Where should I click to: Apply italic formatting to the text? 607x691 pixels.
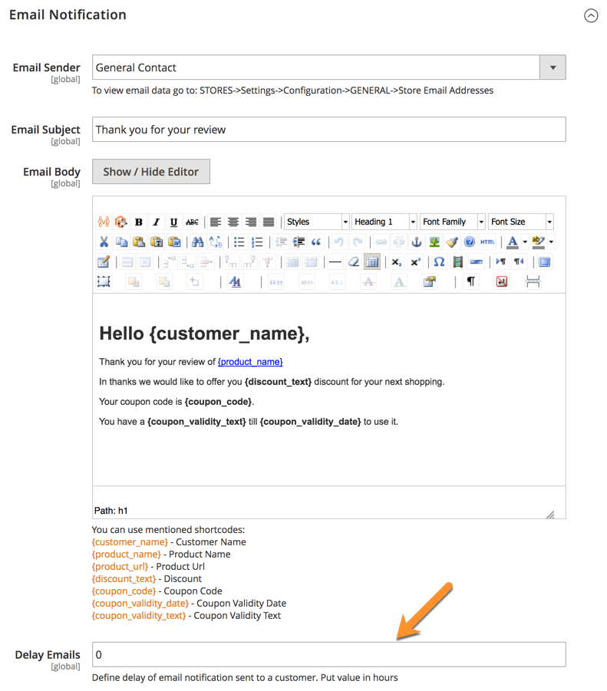(156, 222)
